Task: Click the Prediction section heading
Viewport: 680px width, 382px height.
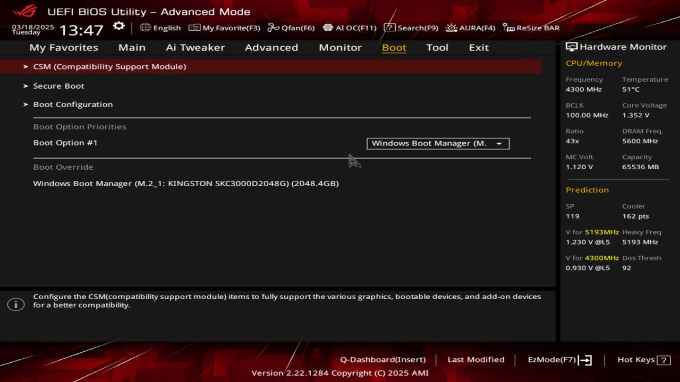Action: [587, 189]
